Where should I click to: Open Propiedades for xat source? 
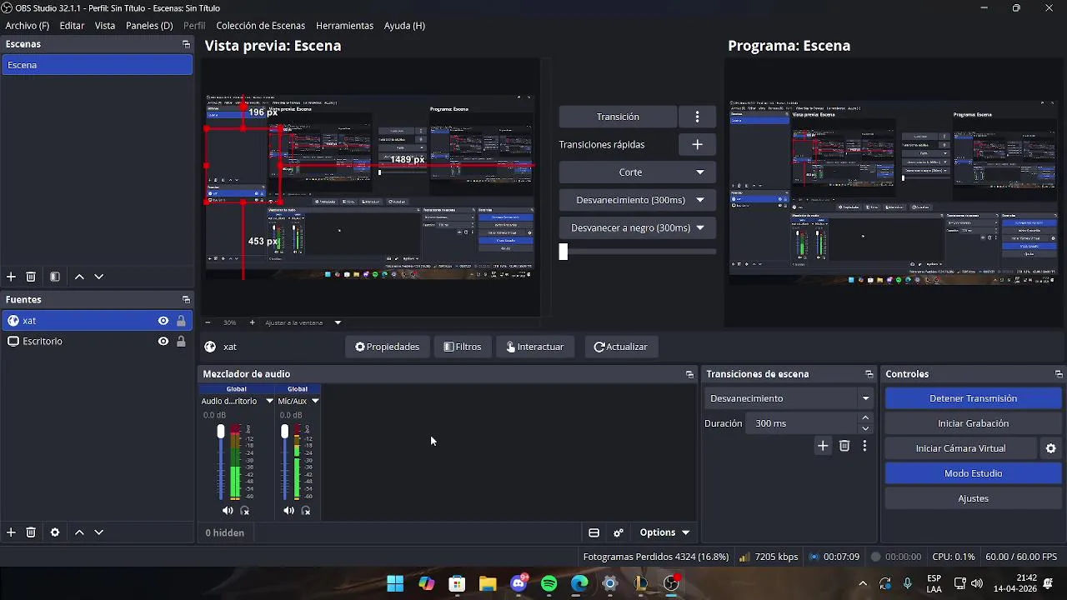(x=387, y=347)
